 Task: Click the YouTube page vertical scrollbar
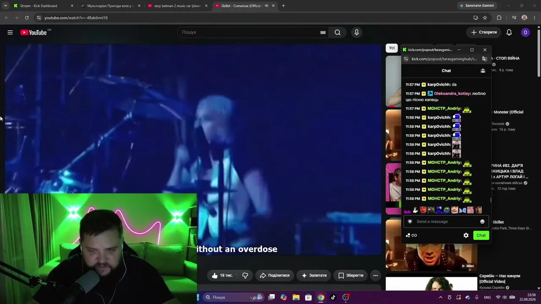tap(539, 53)
